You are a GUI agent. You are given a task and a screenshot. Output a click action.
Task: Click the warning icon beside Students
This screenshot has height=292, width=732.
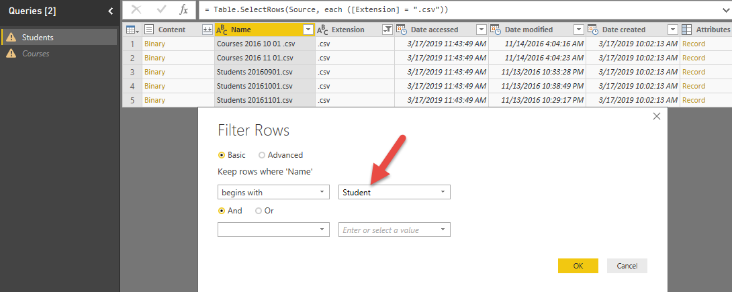(11, 38)
